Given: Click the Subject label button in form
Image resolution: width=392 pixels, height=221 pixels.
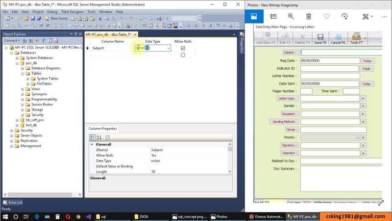Looking at the screenshot, I should (x=290, y=53).
